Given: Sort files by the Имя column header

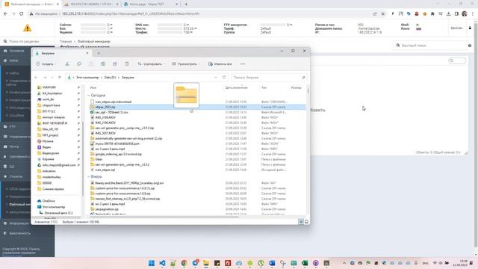Looking at the screenshot, I should (x=93, y=87).
